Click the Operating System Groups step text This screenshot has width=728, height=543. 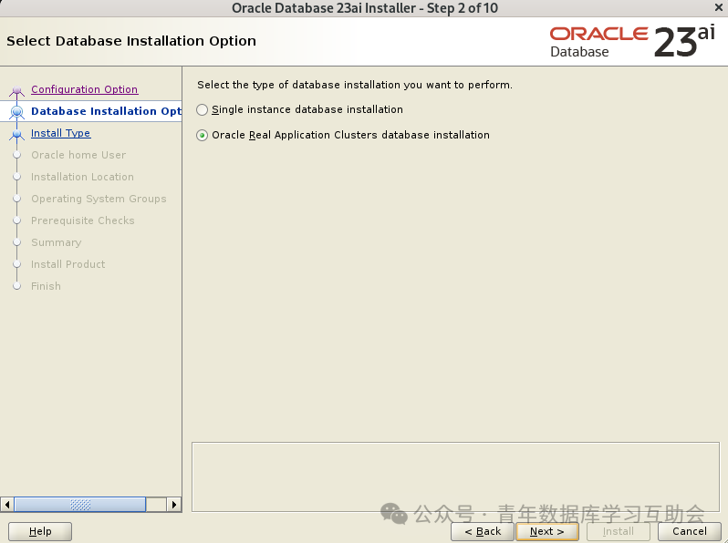(x=99, y=199)
